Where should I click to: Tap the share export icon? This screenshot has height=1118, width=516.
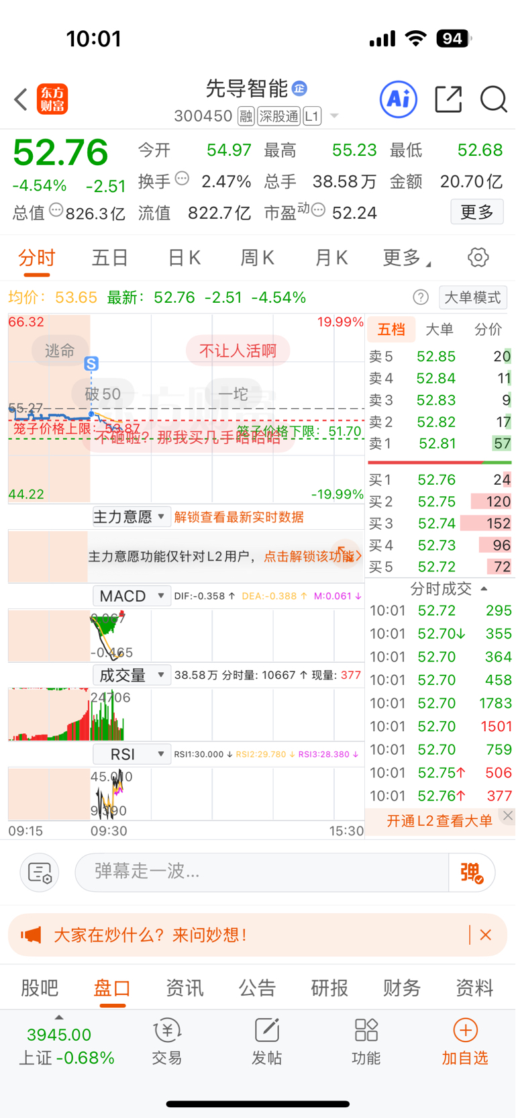point(448,99)
